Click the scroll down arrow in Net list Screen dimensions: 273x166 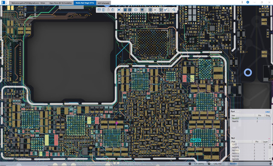pos(270,159)
